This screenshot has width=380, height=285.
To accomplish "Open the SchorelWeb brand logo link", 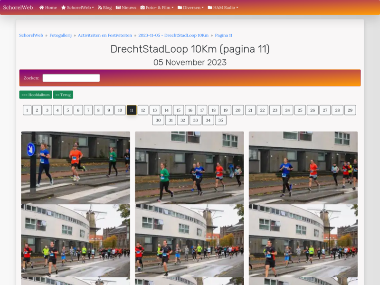I will [18, 8].
